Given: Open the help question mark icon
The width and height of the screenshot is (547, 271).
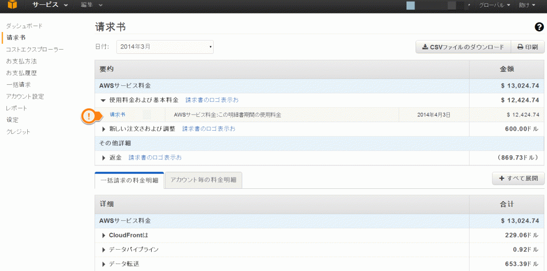Looking at the screenshot, I should click(539, 27).
